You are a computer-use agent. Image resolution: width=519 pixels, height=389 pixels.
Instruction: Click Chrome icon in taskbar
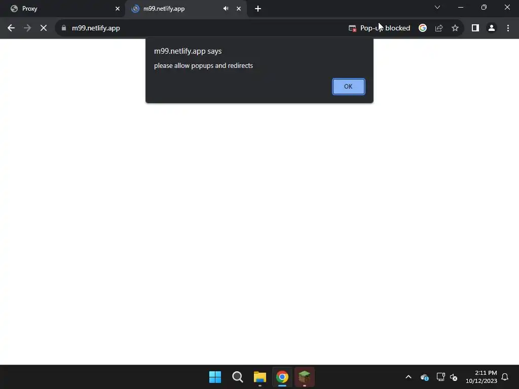point(282,377)
